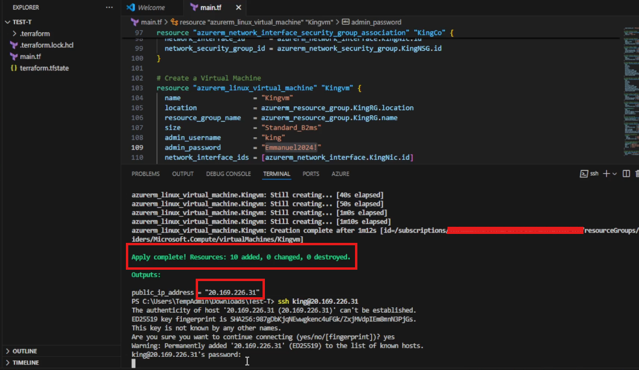Click the ssh king@20.169.226.31 command
The height and width of the screenshot is (370, 639).
pos(318,301)
